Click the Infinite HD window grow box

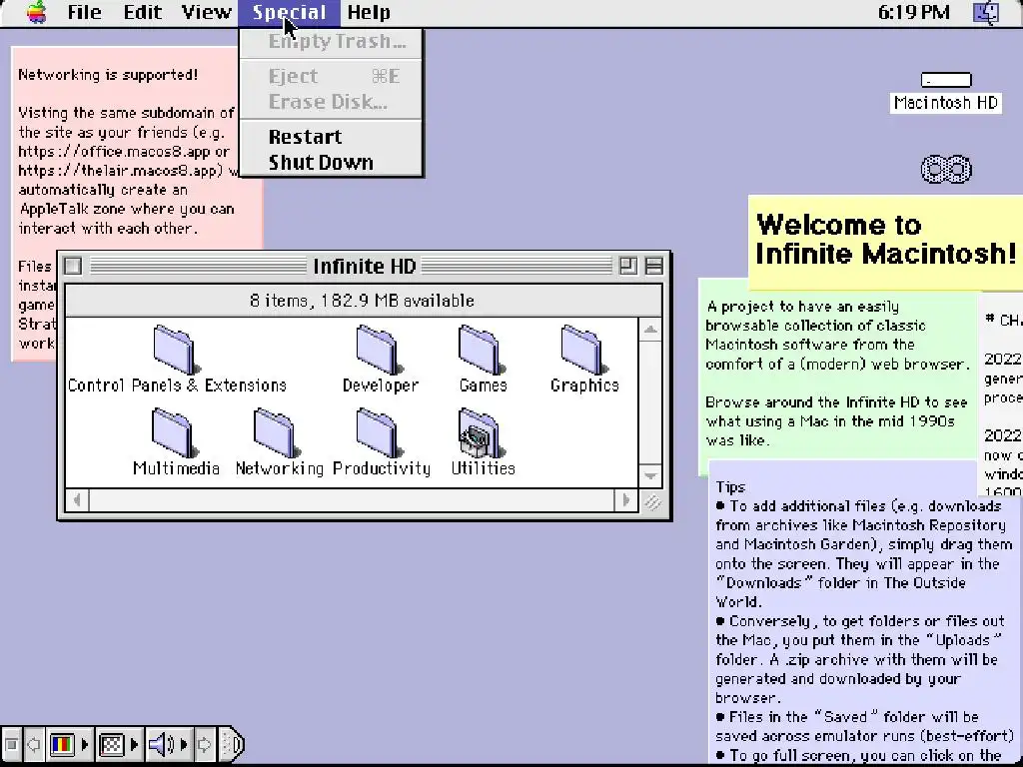tap(651, 501)
